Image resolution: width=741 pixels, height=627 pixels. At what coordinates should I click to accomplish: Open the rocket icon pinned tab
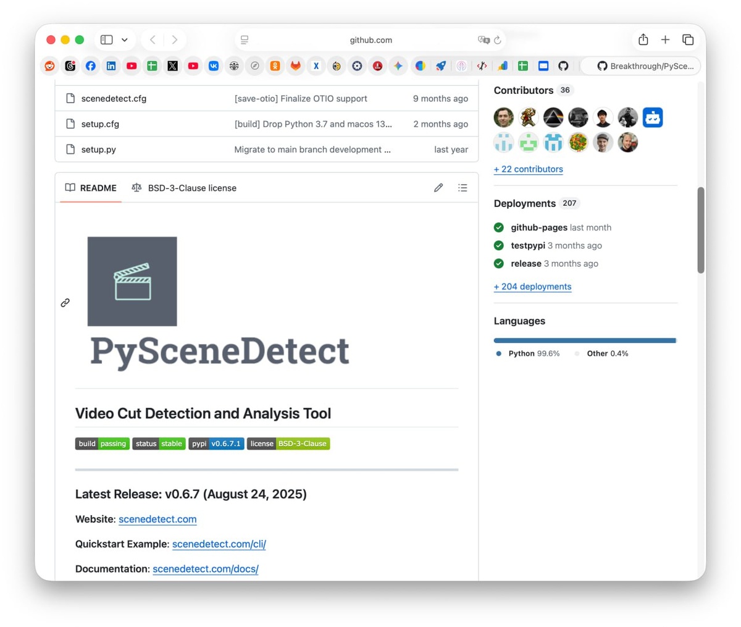click(x=441, y=66)
